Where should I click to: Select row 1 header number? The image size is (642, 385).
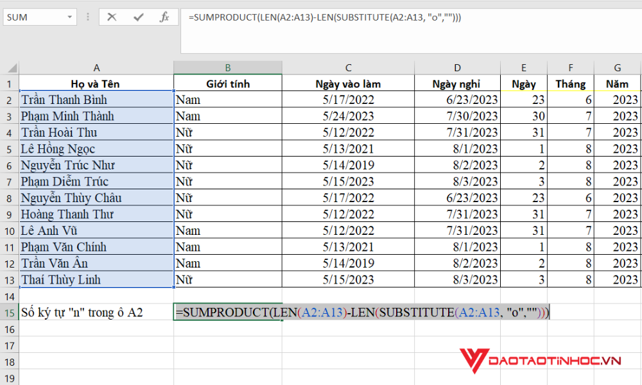click(10, 83)
